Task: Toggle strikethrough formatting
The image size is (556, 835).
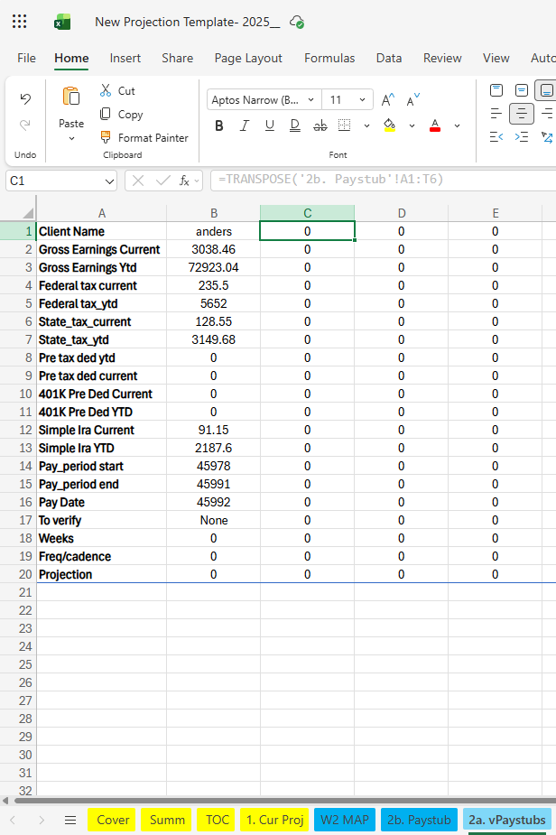Action: point(320,125)
